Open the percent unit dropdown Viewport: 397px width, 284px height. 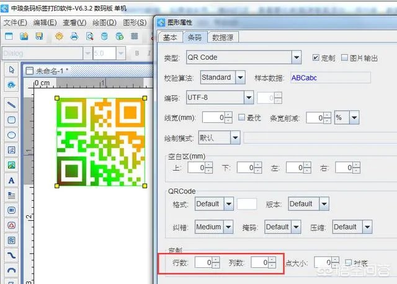click(x=354, y=117)
